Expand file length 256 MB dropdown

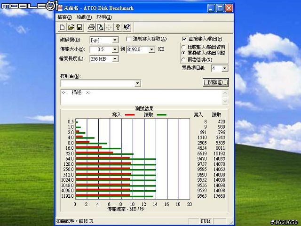(x=115, y=59)
